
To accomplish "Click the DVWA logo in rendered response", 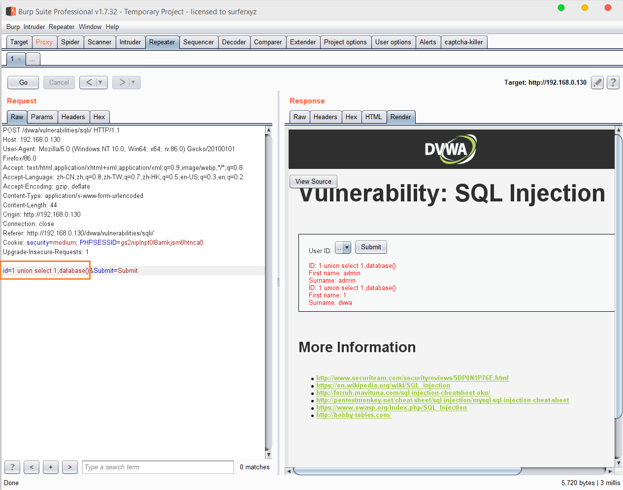I will pos(451,149).
